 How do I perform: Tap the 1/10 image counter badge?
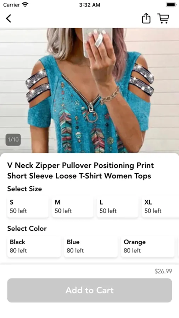[13, 140]
